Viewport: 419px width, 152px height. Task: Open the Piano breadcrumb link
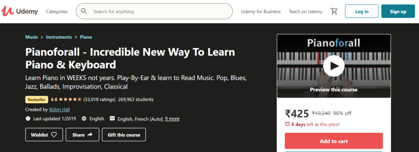pyautogui.click(x=86, y=37)
